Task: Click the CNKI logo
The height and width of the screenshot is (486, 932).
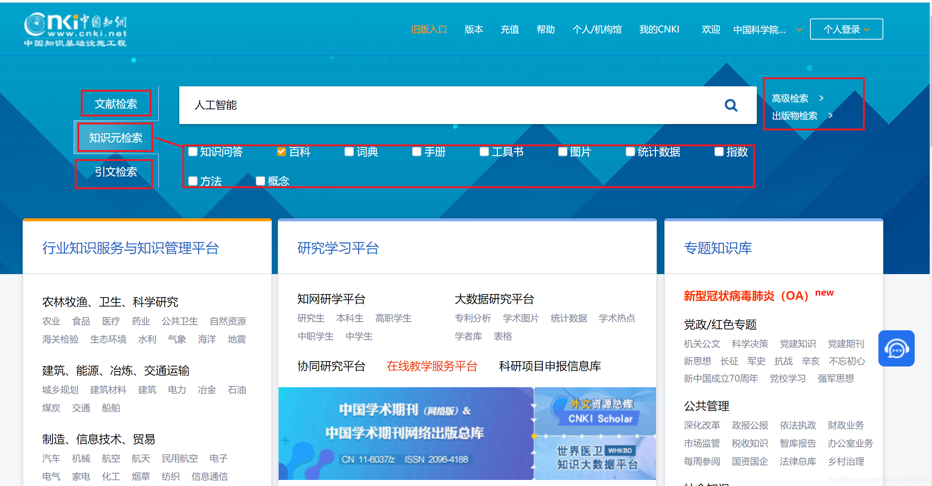Action: [75, 29]
